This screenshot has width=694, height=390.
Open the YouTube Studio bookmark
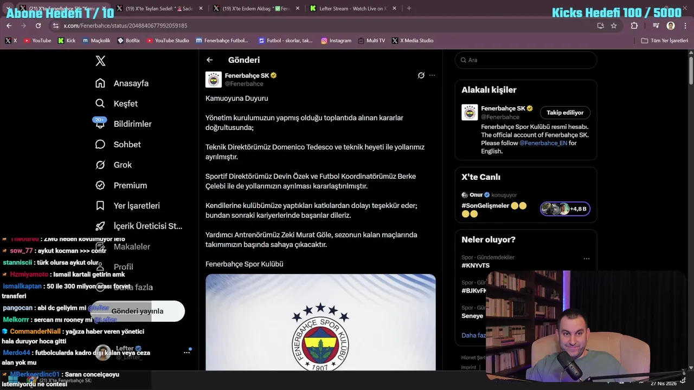168,41
